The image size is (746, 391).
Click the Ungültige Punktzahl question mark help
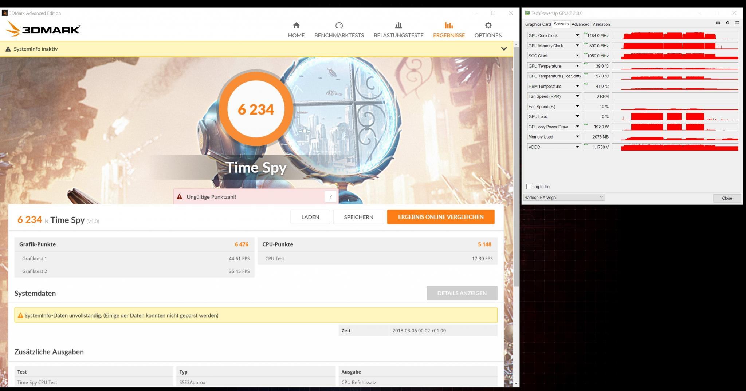[x=330, y=196]
